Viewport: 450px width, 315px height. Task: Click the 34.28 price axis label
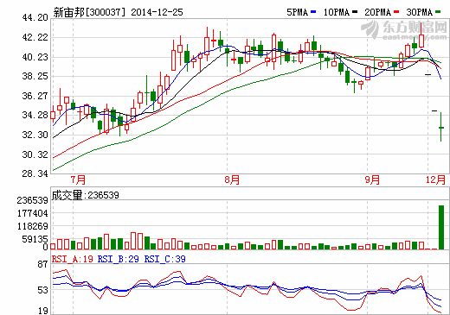(35, 115)
